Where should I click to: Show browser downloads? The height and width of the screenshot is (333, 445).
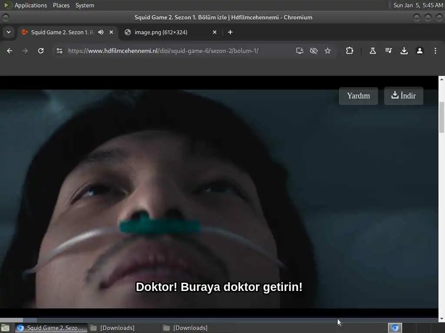(x=404, y=51)
